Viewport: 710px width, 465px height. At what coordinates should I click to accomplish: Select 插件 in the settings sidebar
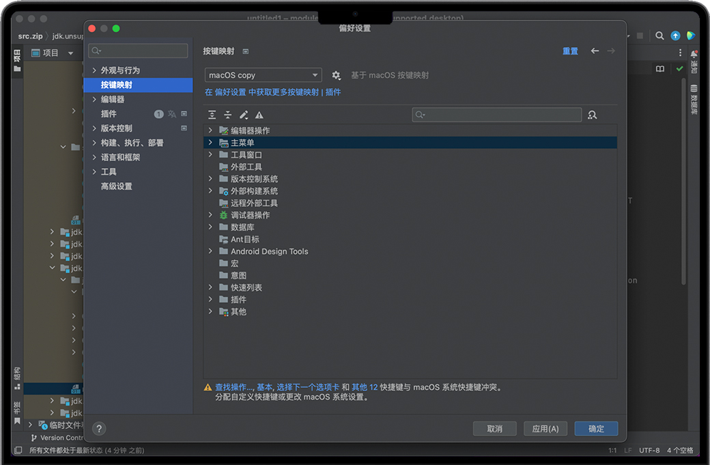click(x=109, y=114)
